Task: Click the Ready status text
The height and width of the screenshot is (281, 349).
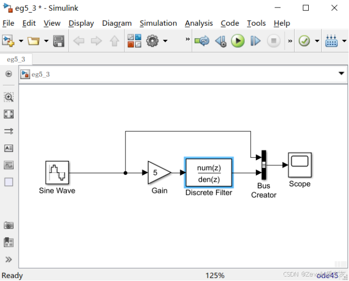Action: [12, 275]
